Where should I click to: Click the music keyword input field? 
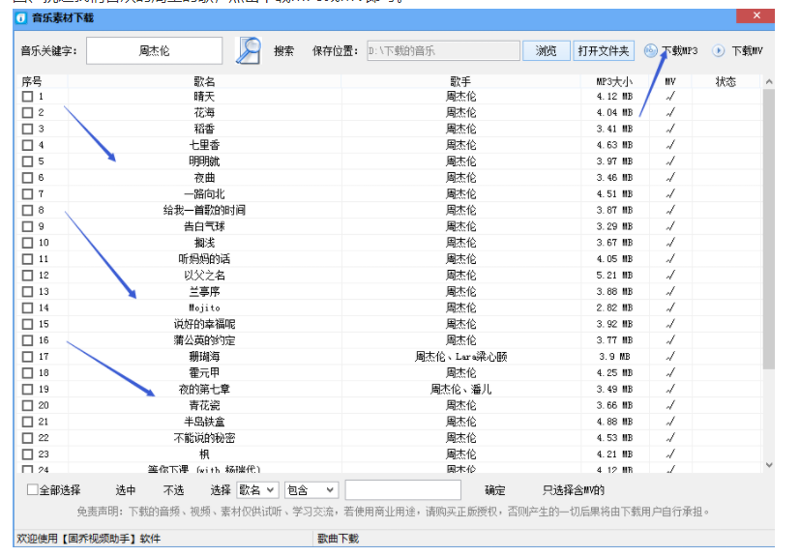(154, 51)
